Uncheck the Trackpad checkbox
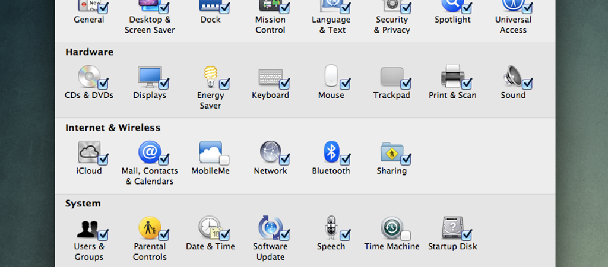 pyautogui.click(x=406, y=84)
